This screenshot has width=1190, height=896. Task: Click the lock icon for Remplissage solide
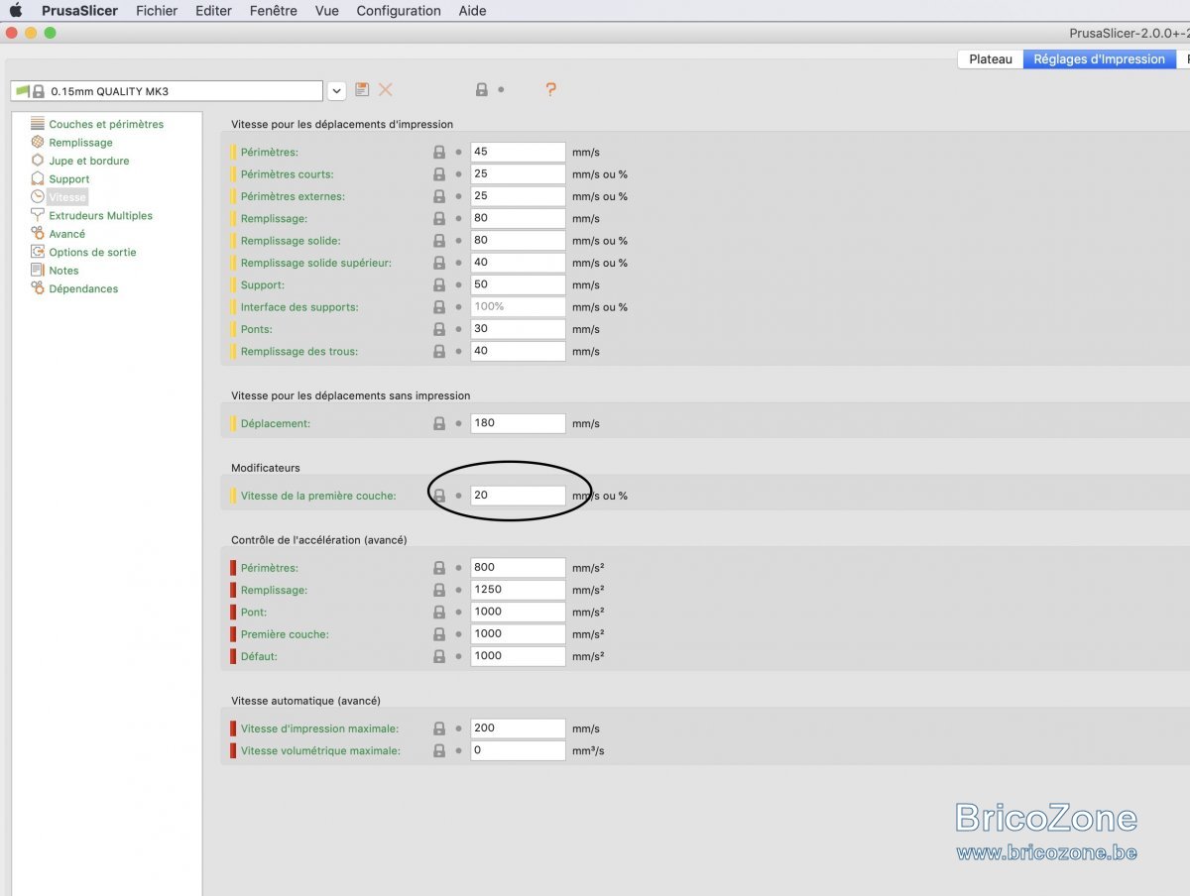(x=439, y=241)
